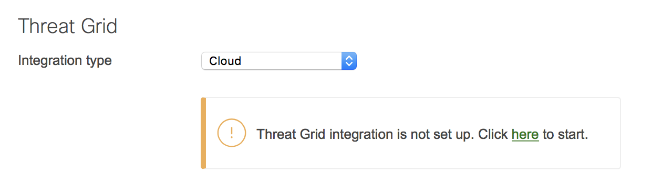Click the blue up-down arrows on selector
The height and width of the screenshot is (195, 662).
pos(349,61)
